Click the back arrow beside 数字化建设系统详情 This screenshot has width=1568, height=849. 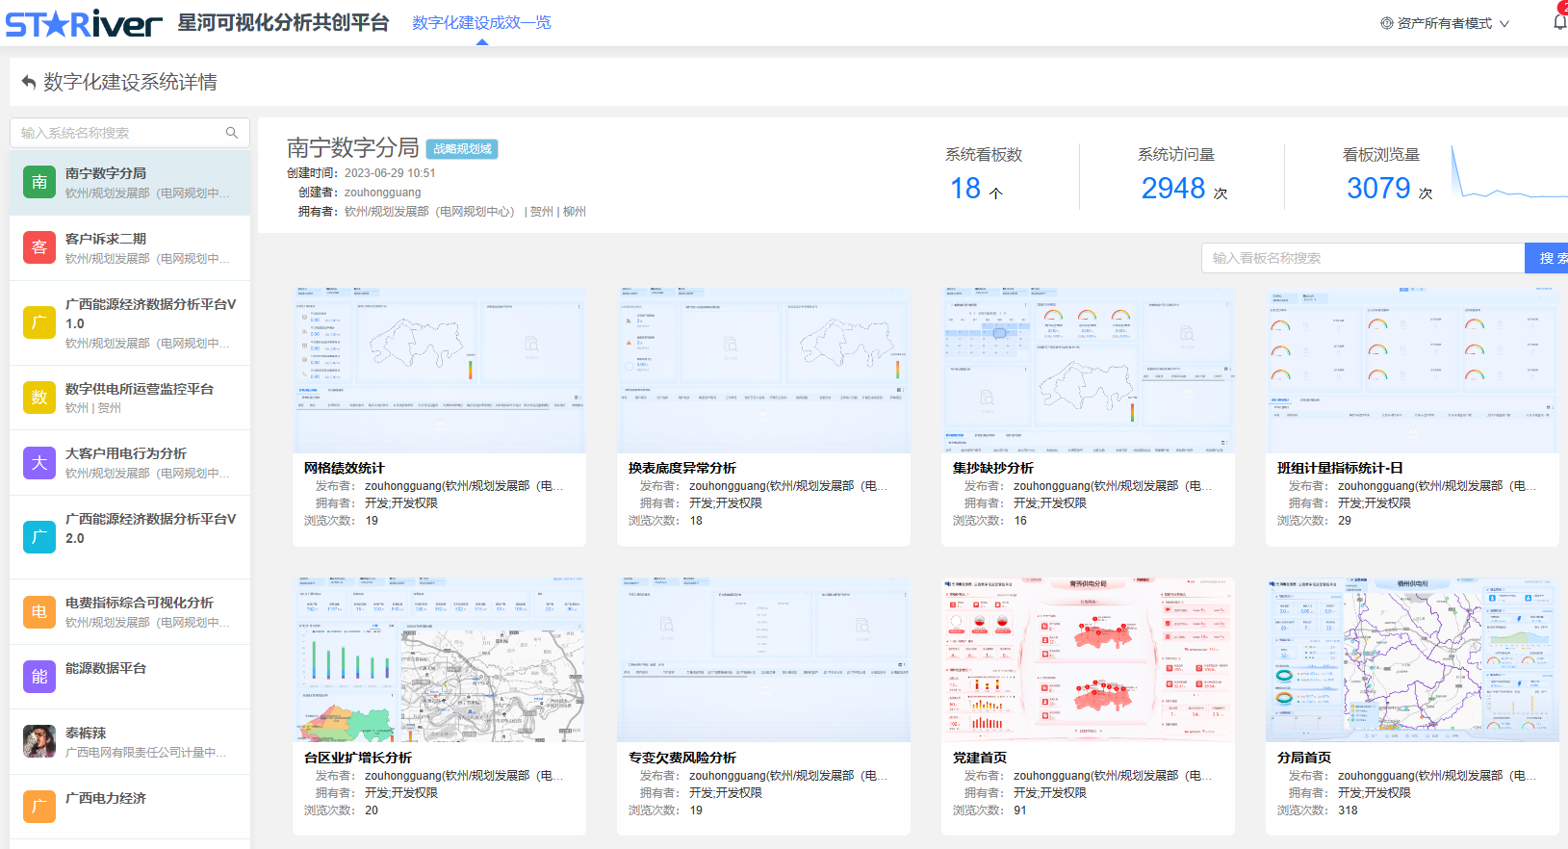click(28, 83)
